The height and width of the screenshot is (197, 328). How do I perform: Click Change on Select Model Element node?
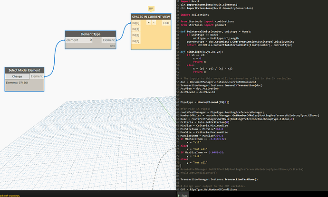17,76
